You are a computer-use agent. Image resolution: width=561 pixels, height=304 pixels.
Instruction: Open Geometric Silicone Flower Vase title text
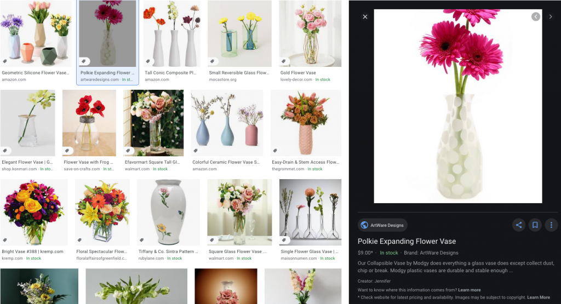click(36, 73)
